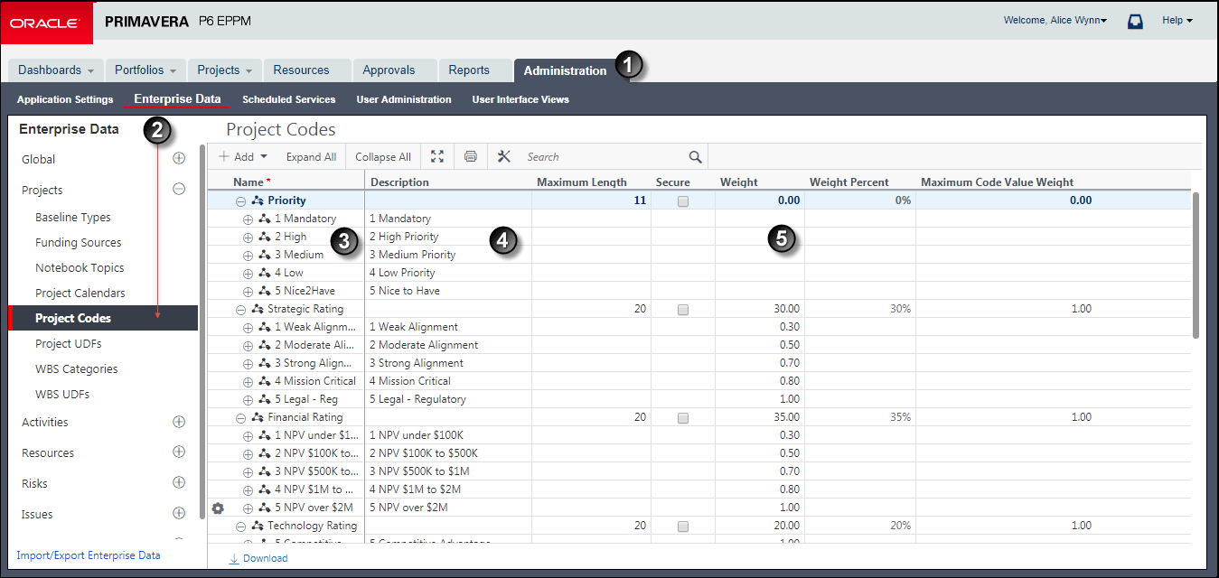This screenshot has height=578, width=1219.
Task: Expand the Issues section
Action: [179, 513]
